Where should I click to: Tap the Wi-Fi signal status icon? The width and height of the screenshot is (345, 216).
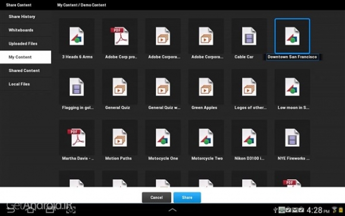click(334, 209)
